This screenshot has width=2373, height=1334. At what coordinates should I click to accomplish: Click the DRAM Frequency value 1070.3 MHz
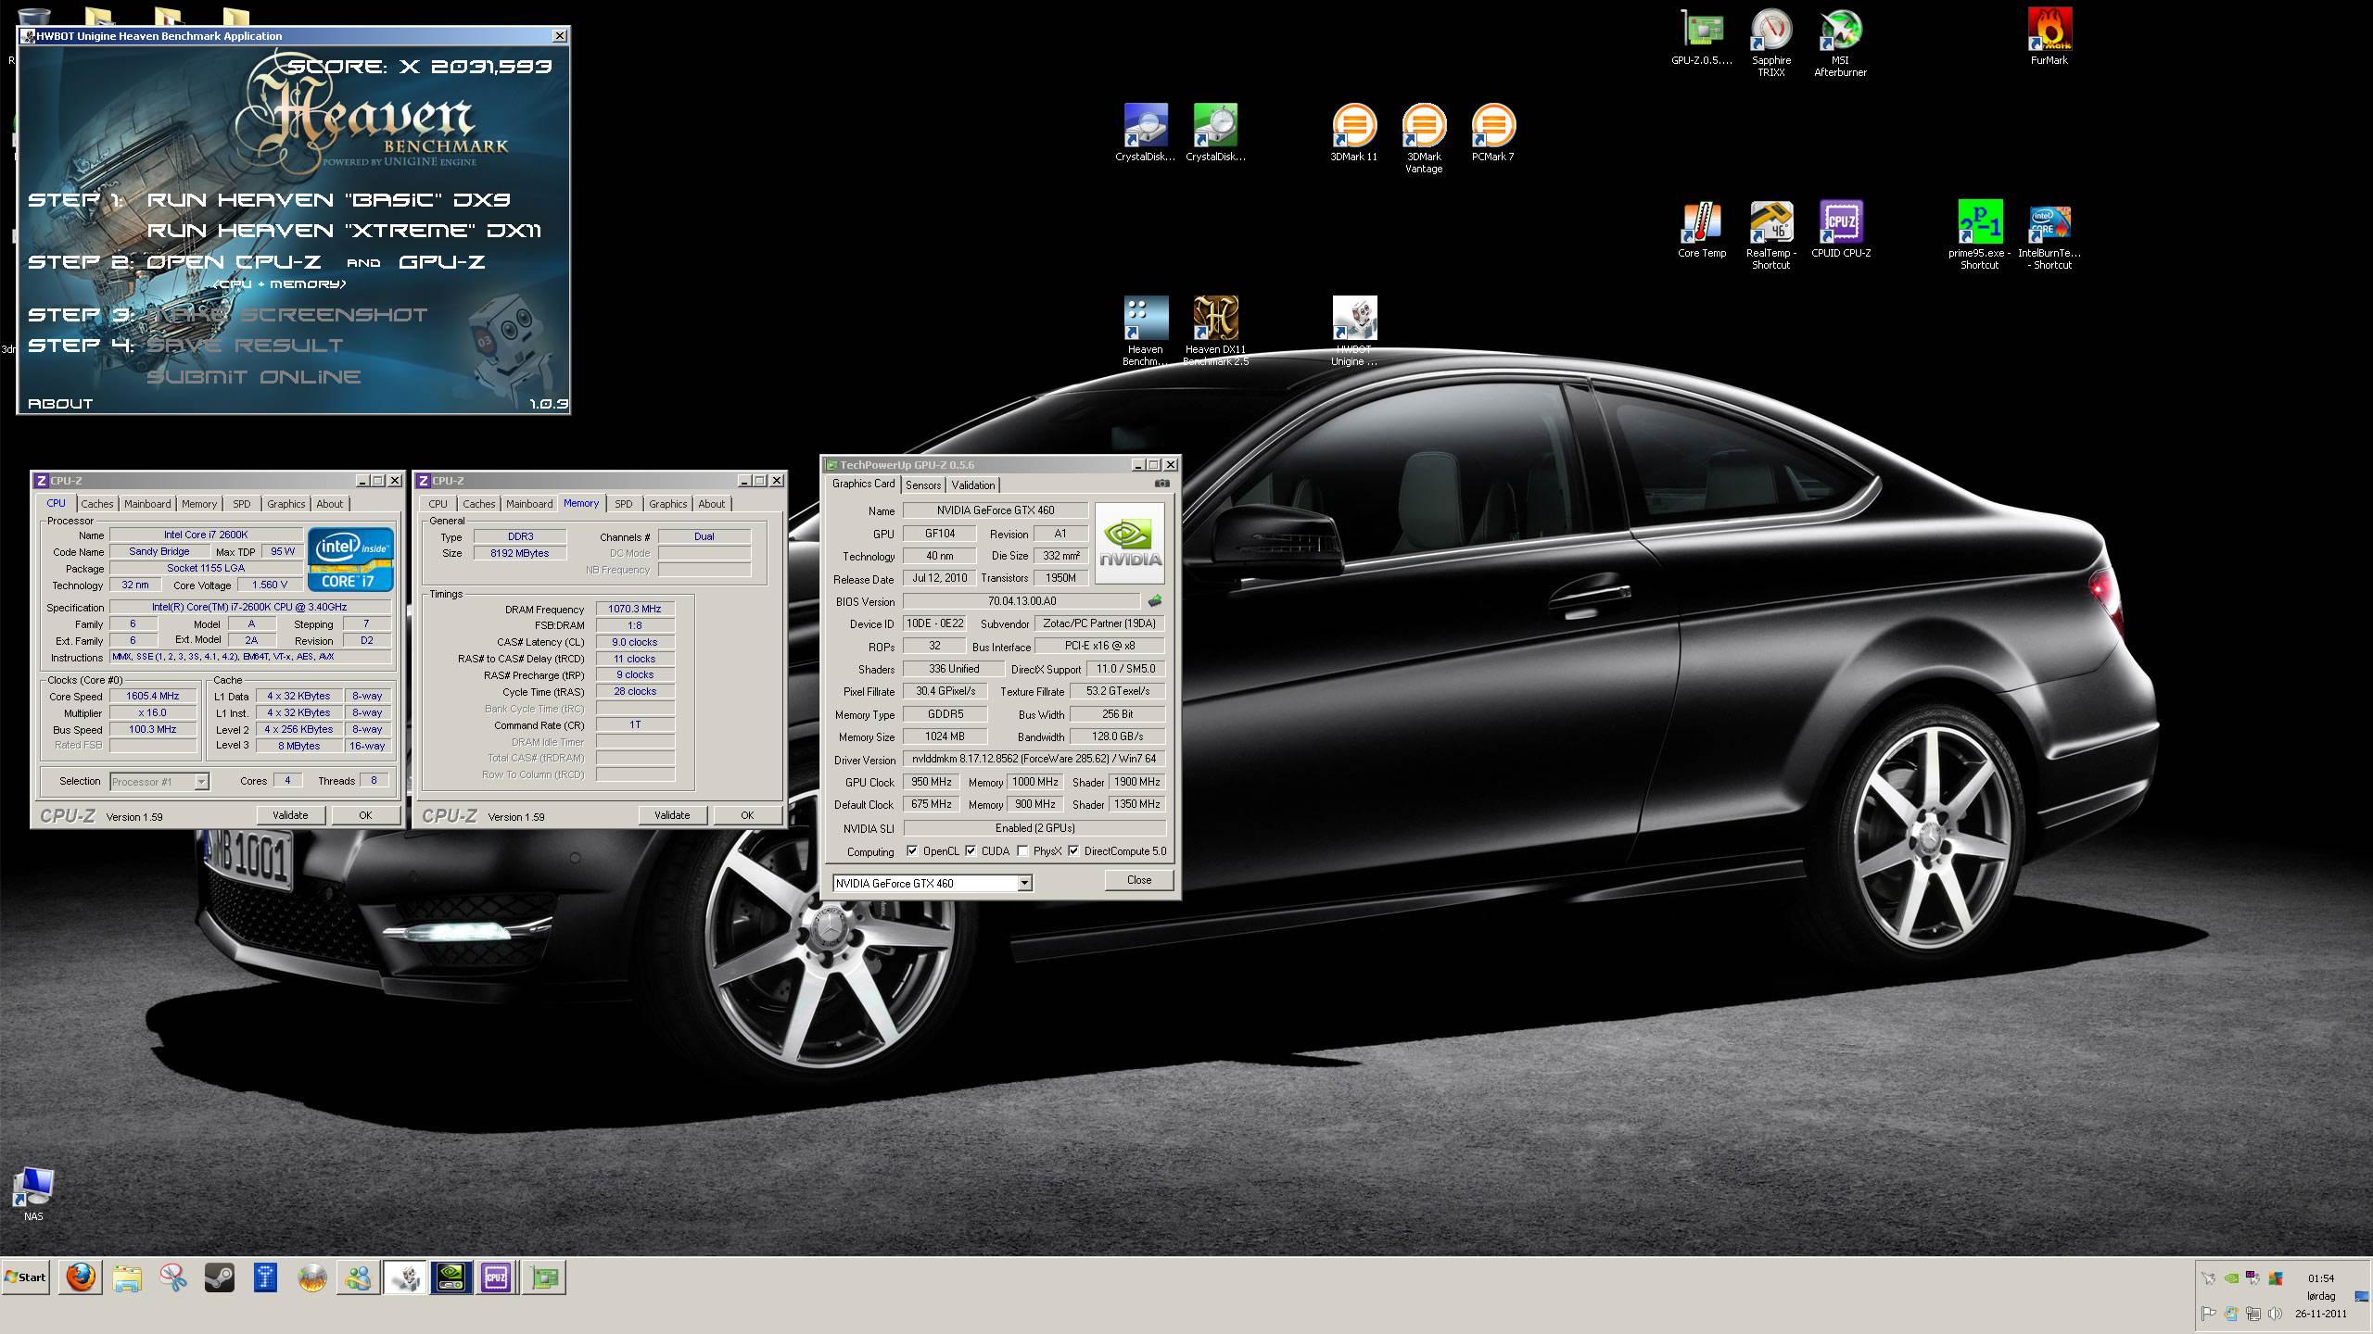(635, 610)
